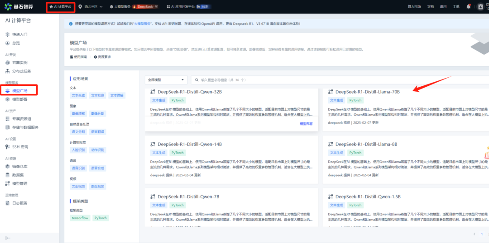Open 算力市场 in top nav

(414, 6)
